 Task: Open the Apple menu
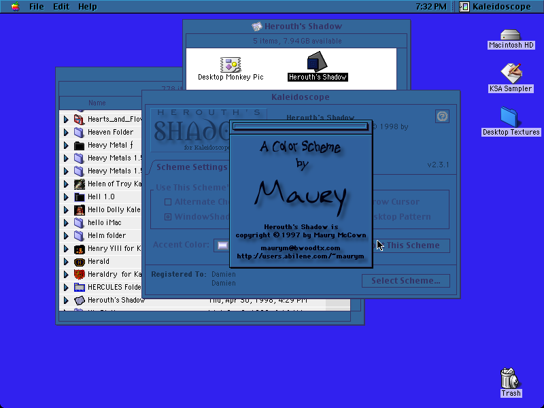click(x=15, y=7)
